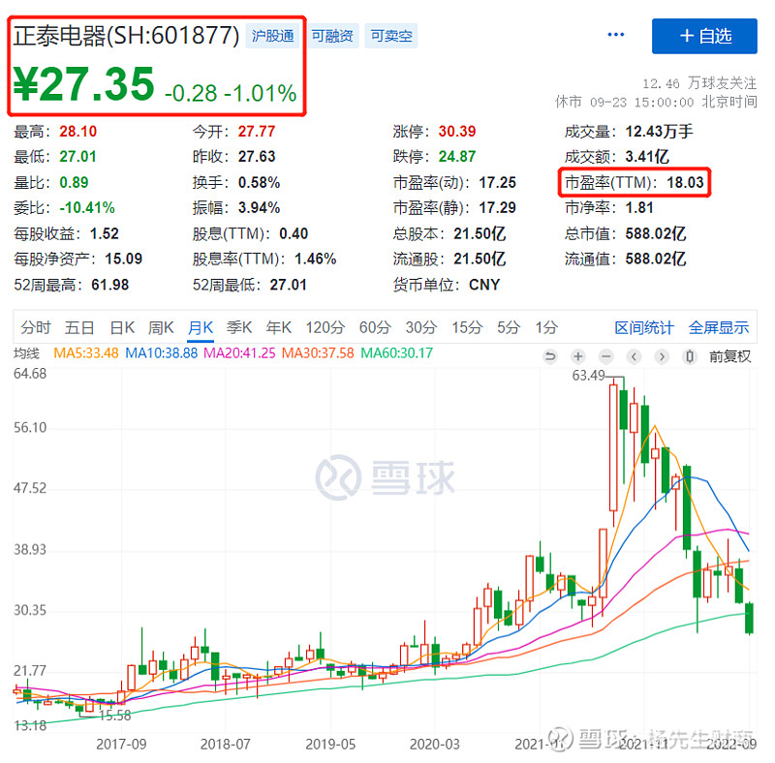Switch to the 5分 chart tab

pos(508,327)
